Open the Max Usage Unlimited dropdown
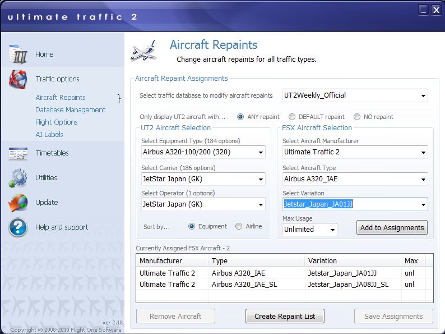 pyautogui.click(x=309, y=230)
